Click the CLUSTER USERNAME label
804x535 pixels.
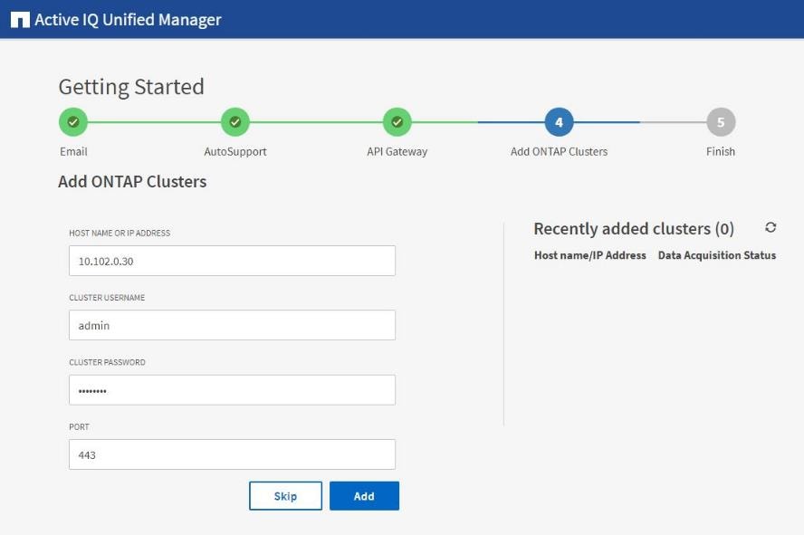coord(107,297)
